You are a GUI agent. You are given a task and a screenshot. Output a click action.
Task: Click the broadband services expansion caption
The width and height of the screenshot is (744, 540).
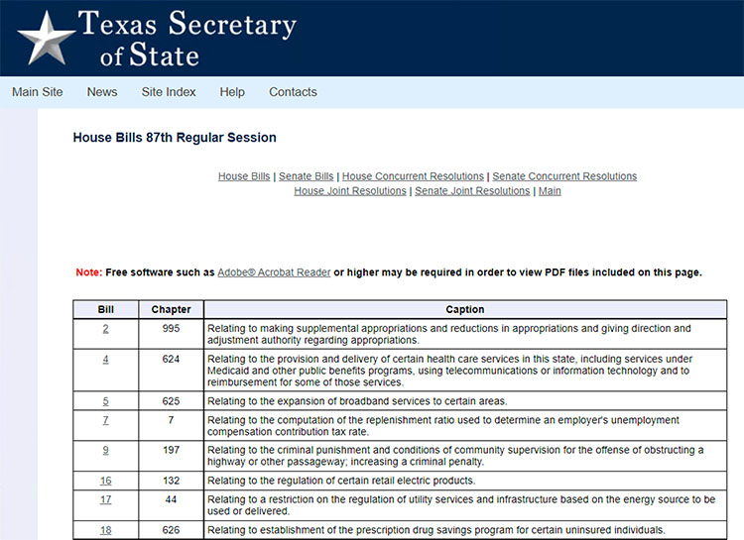[x=357, y=401]
